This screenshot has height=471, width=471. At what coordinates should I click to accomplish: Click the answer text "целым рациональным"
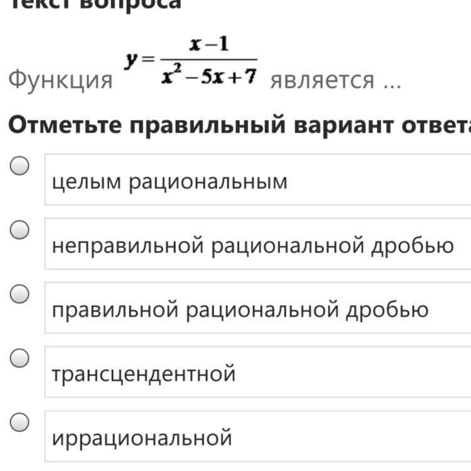point(169,181)
